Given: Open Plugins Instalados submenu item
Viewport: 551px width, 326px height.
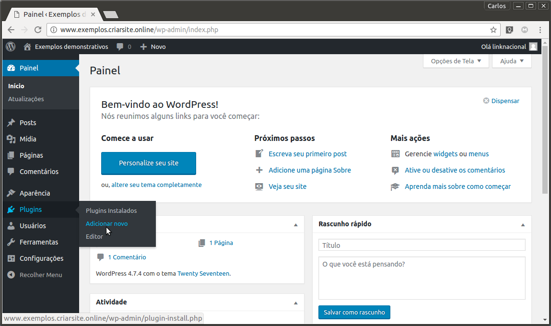Looking at the screenshot, I should point(111,210).
